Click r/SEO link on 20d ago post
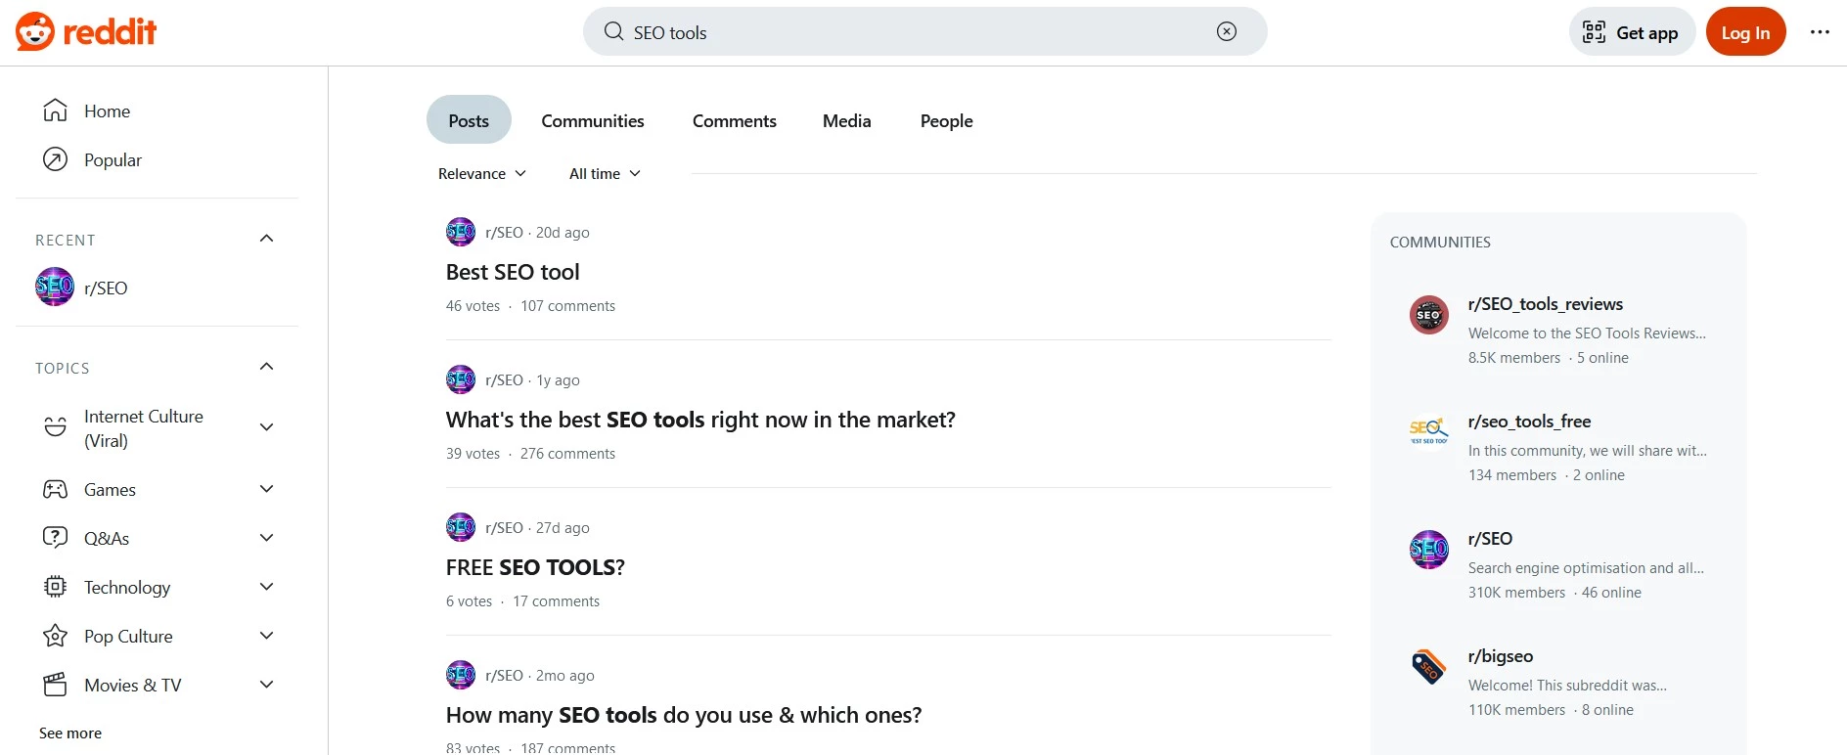This screenshot has width=1847, height=755. 504,232
